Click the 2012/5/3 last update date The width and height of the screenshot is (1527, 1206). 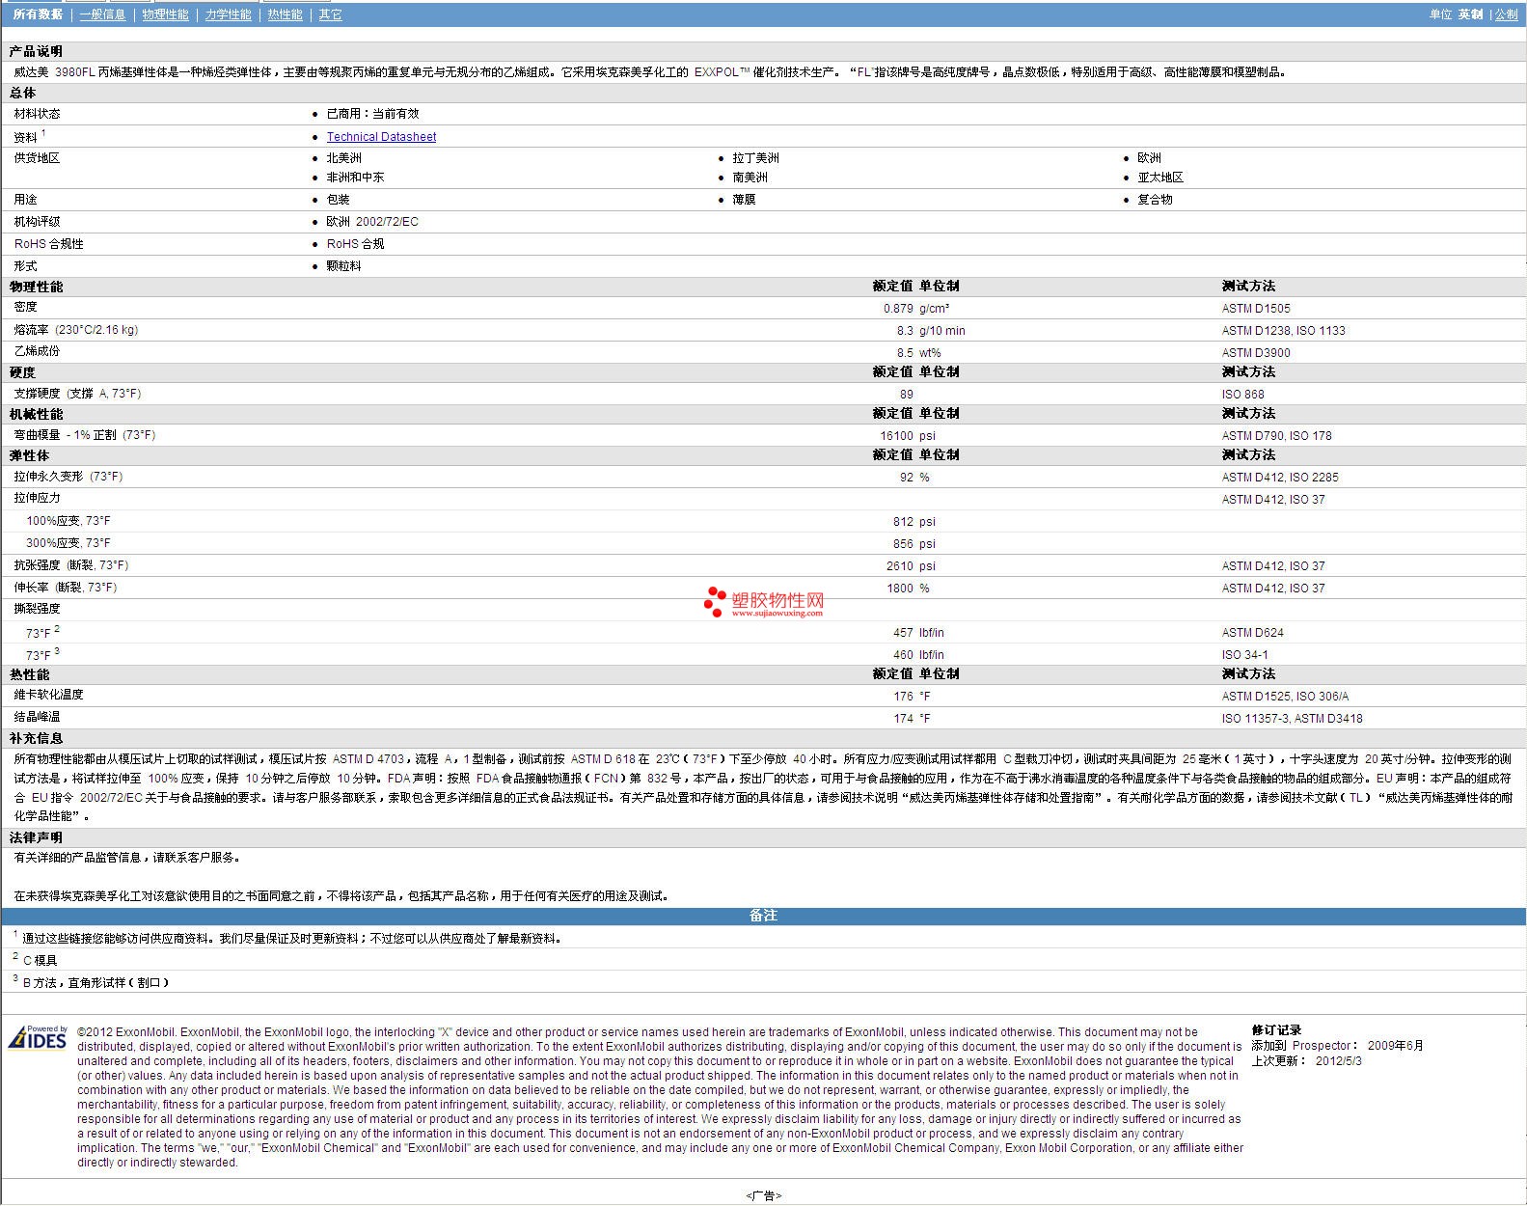pyautogui.click(x=1338, y=1061)
